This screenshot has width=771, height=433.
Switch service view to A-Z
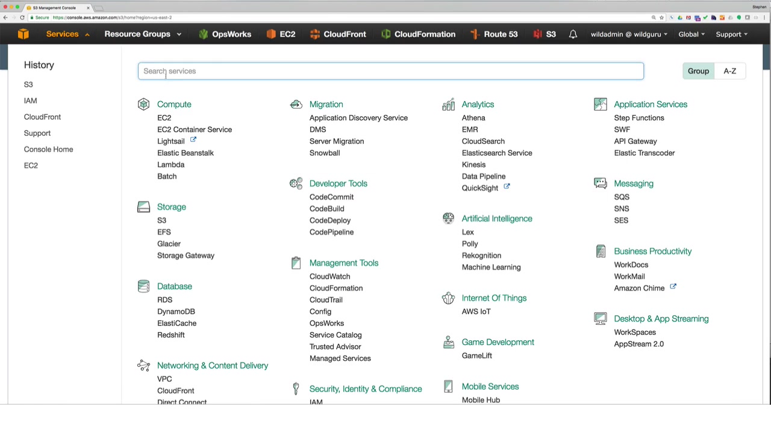[729, 71]
